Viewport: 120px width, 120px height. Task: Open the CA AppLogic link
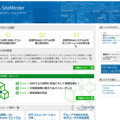(x=108, y=90)
